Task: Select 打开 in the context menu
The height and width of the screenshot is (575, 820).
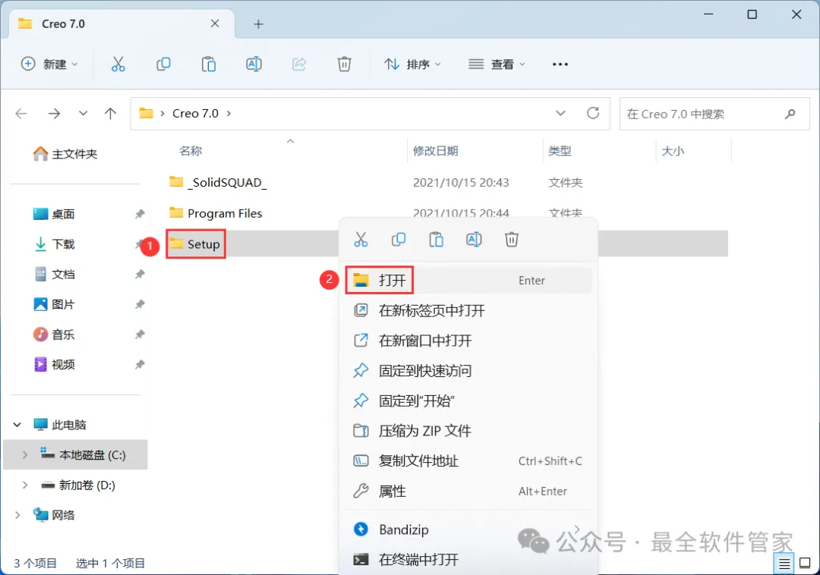Action: coord(468,281)
